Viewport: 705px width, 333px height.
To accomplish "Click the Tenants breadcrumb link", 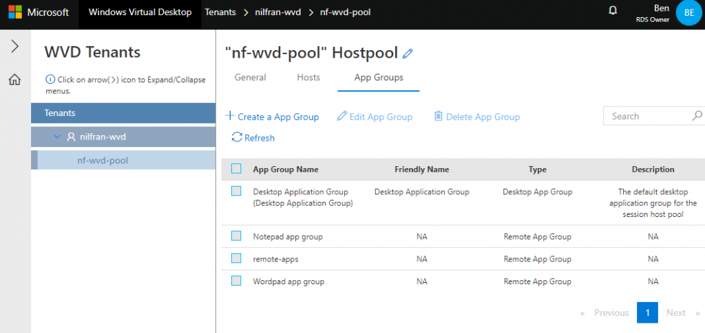I will (x=220, y=12).
